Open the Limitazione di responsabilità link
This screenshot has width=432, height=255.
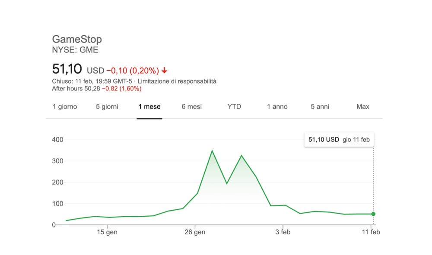click(177, 81)
